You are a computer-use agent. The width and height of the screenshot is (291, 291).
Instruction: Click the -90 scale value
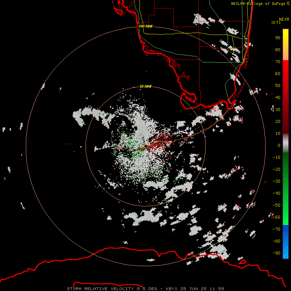tap(276, 253)
